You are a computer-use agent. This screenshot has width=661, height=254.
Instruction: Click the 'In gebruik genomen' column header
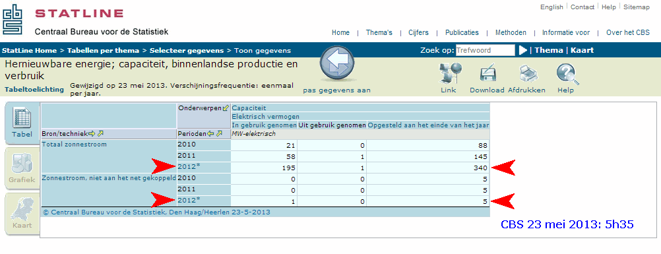(264, 125)
